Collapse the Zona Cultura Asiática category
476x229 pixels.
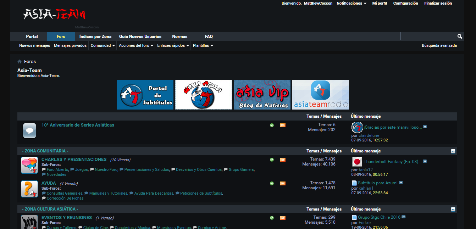point(453,209)
